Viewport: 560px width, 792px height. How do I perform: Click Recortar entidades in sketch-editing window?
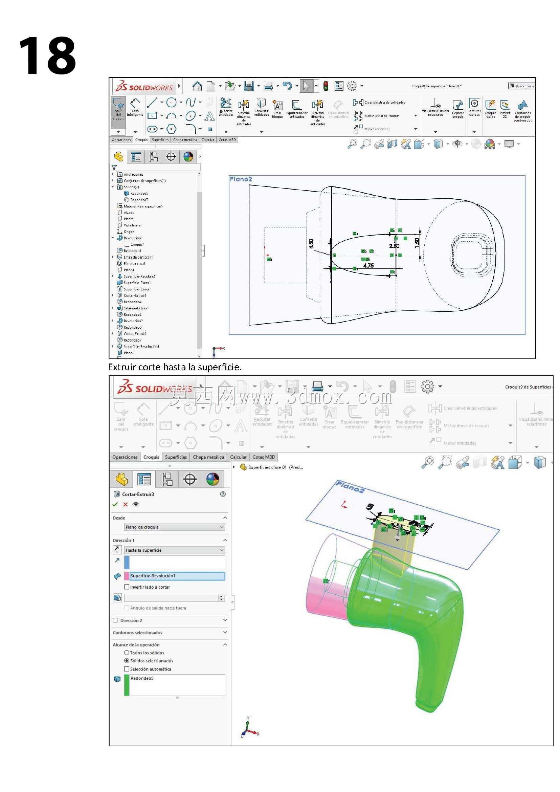226,107
